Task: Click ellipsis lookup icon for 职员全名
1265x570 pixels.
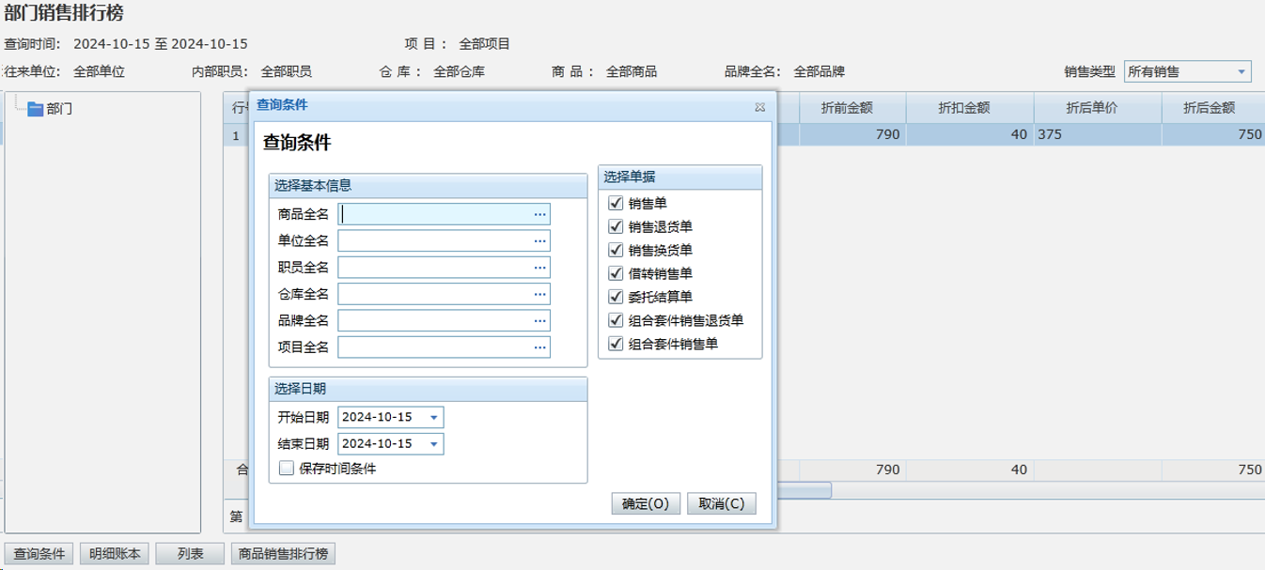Action: pyautogui.click(x=539, y=268)
